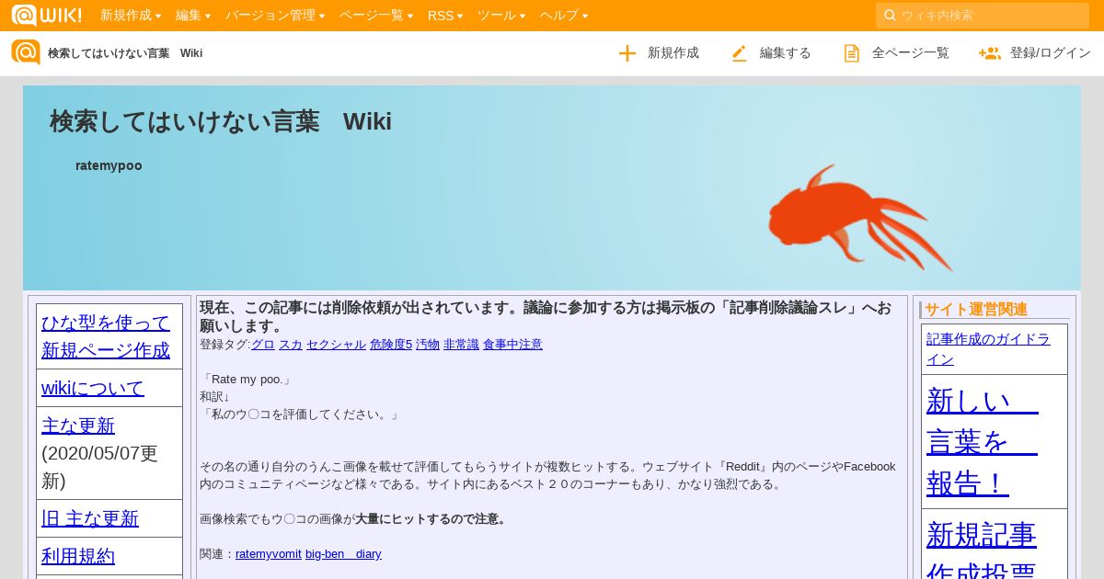The width and height of the screenshot is (1104, 579).
Task: Click the 食事中注意 tag link
Action: tap(512, 345)
